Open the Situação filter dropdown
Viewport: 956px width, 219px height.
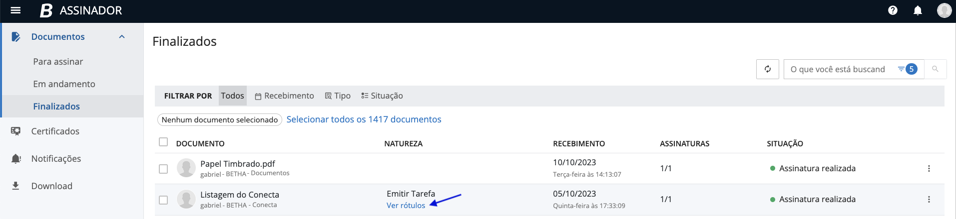click(x=382, y=96)
